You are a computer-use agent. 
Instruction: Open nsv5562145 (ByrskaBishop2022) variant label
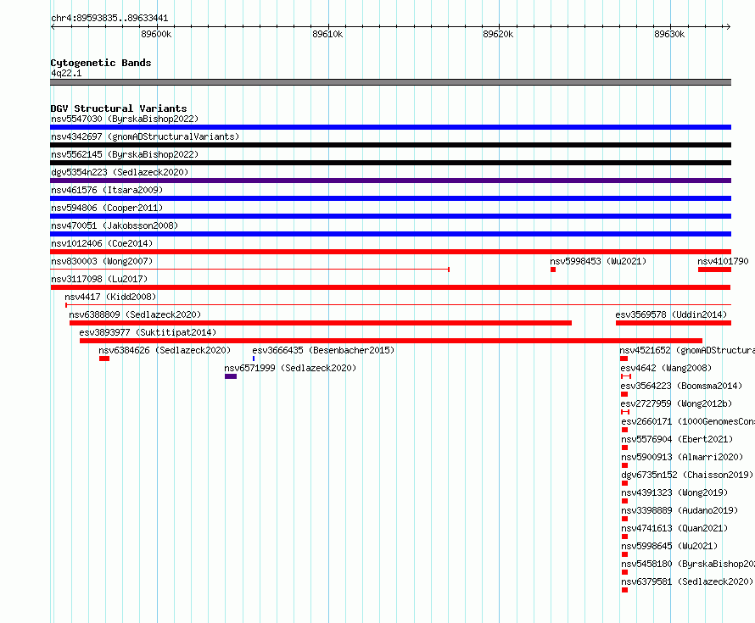125,154
